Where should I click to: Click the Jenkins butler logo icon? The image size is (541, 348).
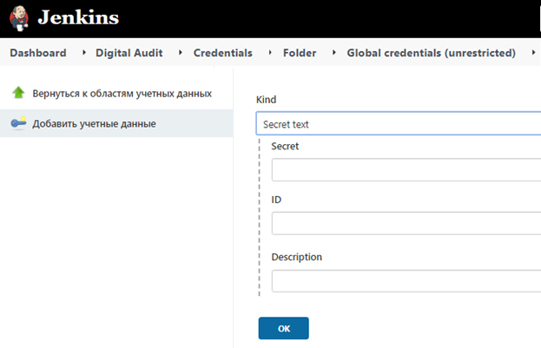(x=17, y=17)
